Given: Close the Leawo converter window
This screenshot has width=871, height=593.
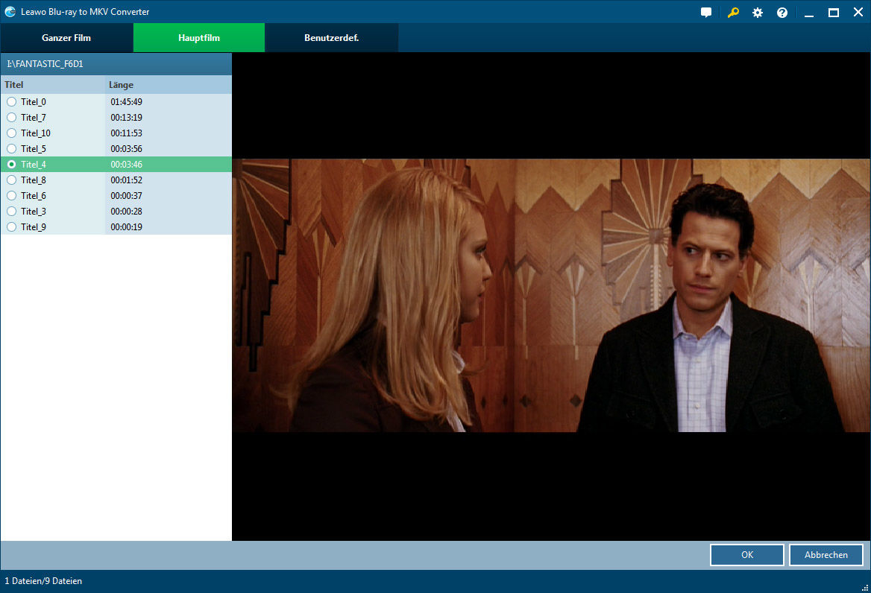Looking at the screenshot, I should 858,12.
